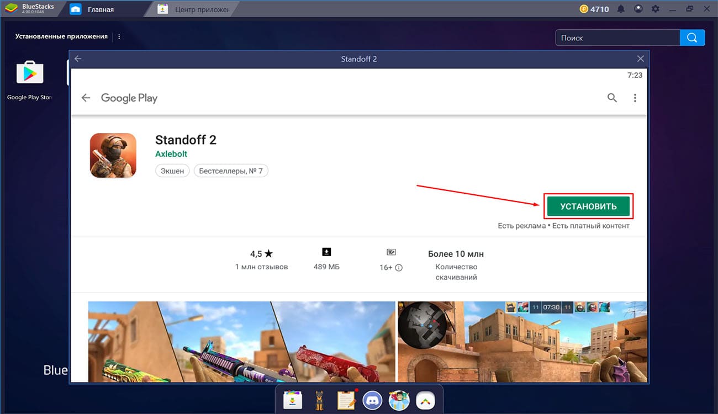Image resolution: width=718 pixels, height=414 pixels.
Task: Click the Поиск search field
Action: tap(617, 38)
